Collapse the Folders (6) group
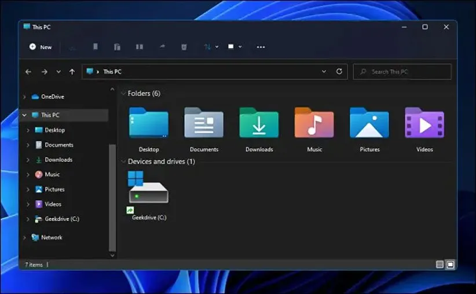This screenshot has height=294, width=476. coord(123,94)
